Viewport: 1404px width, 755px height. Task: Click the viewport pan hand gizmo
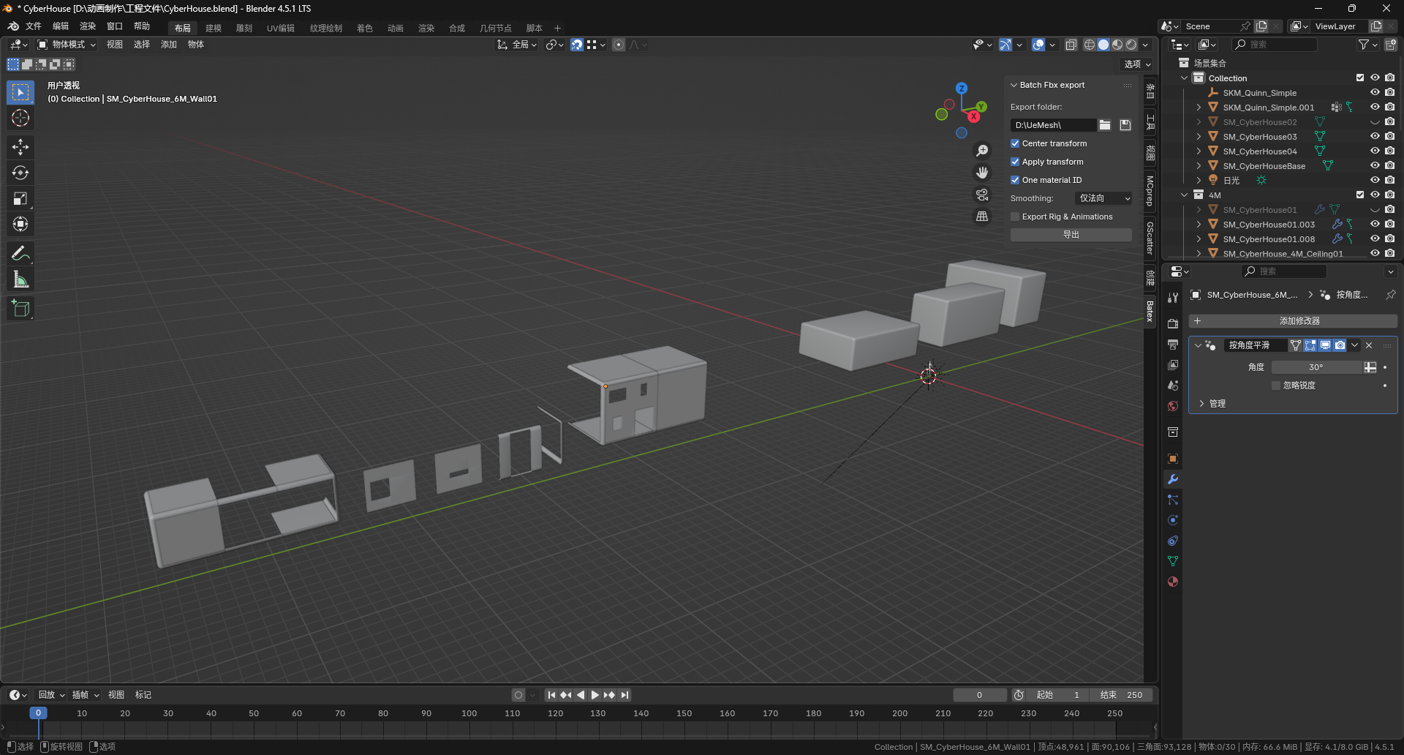(x=982, y=173)
